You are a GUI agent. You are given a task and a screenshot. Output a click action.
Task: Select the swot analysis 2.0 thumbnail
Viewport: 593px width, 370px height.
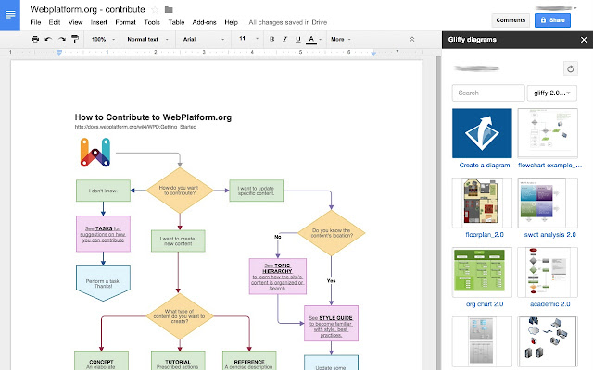tap(548, 203)
